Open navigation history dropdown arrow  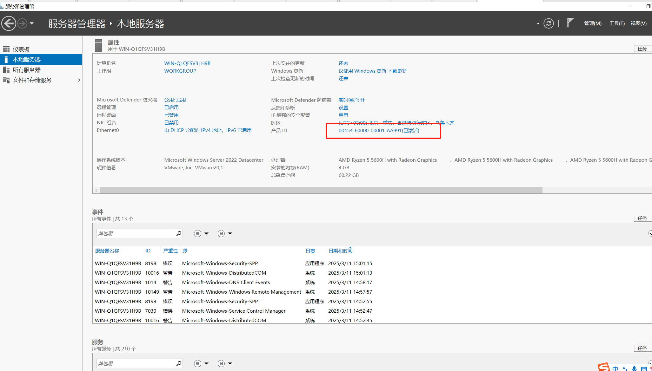pos(32,23)
